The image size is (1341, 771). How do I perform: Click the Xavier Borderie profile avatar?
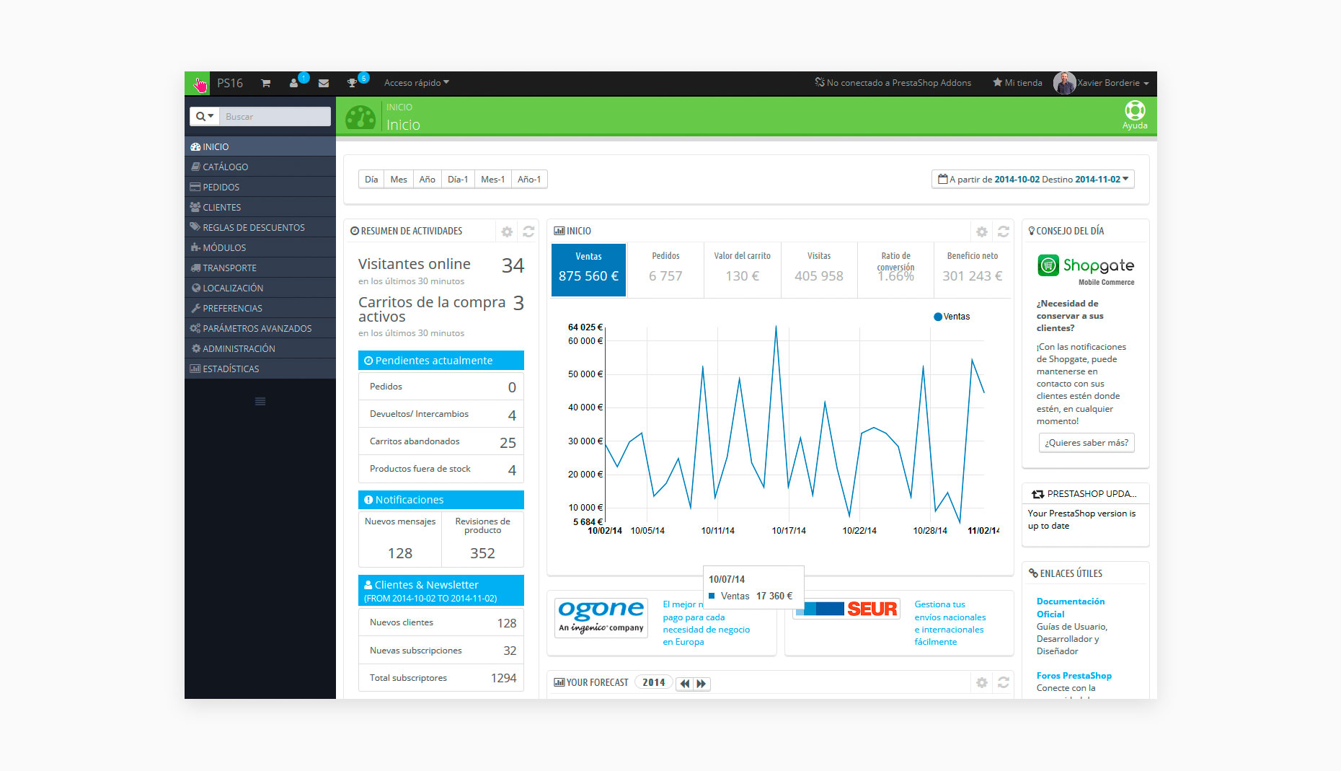point(1064,83)
